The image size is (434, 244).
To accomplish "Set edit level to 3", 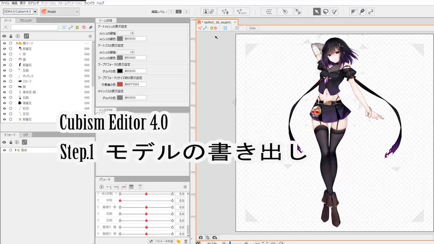I will (186, 12).
